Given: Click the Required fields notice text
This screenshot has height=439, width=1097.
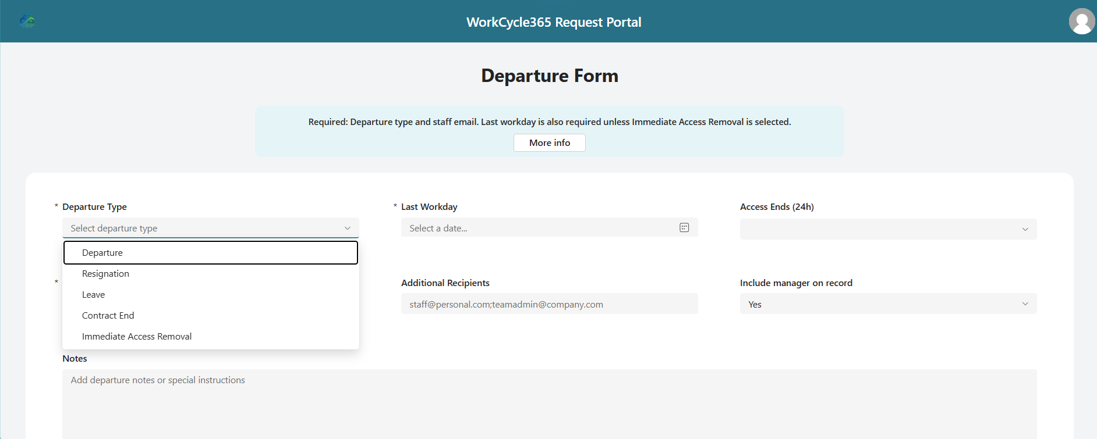Looking at the screenshot, I should click(550, 122).
